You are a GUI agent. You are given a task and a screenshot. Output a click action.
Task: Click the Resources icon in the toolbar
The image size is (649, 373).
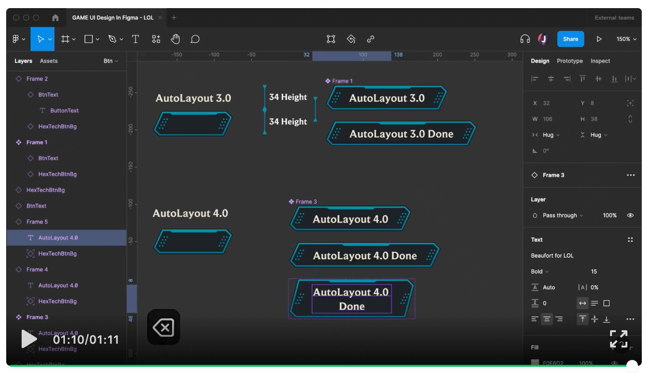click(155, 39)
